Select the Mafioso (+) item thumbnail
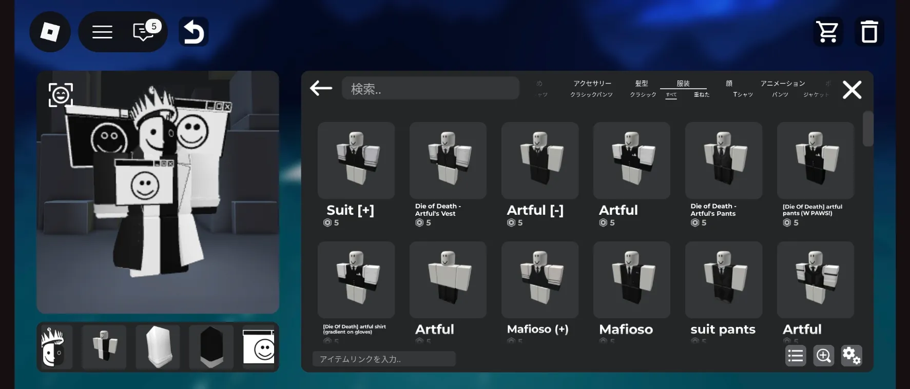910x389 pixels. 540,280
